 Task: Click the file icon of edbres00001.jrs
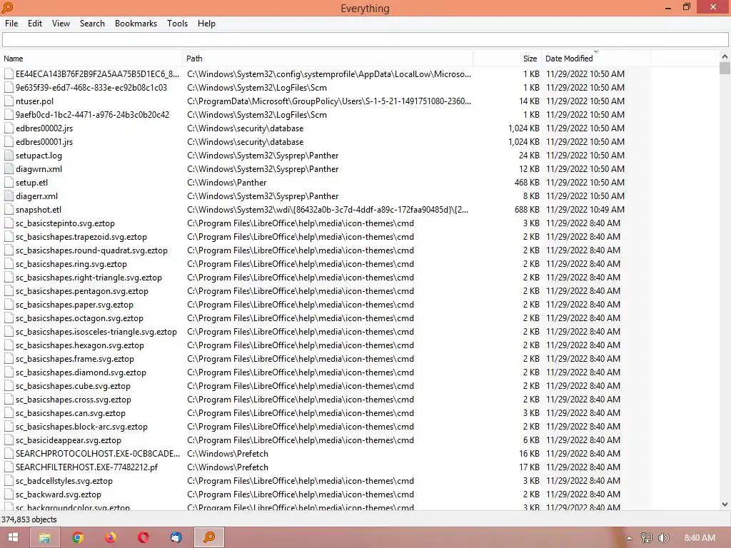coord(9,142)
